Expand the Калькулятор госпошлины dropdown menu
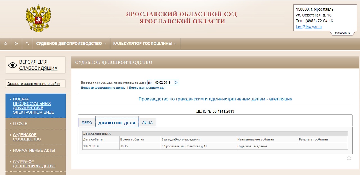The width and height of the screenshot is (360, 175). (x=145, y=44)
